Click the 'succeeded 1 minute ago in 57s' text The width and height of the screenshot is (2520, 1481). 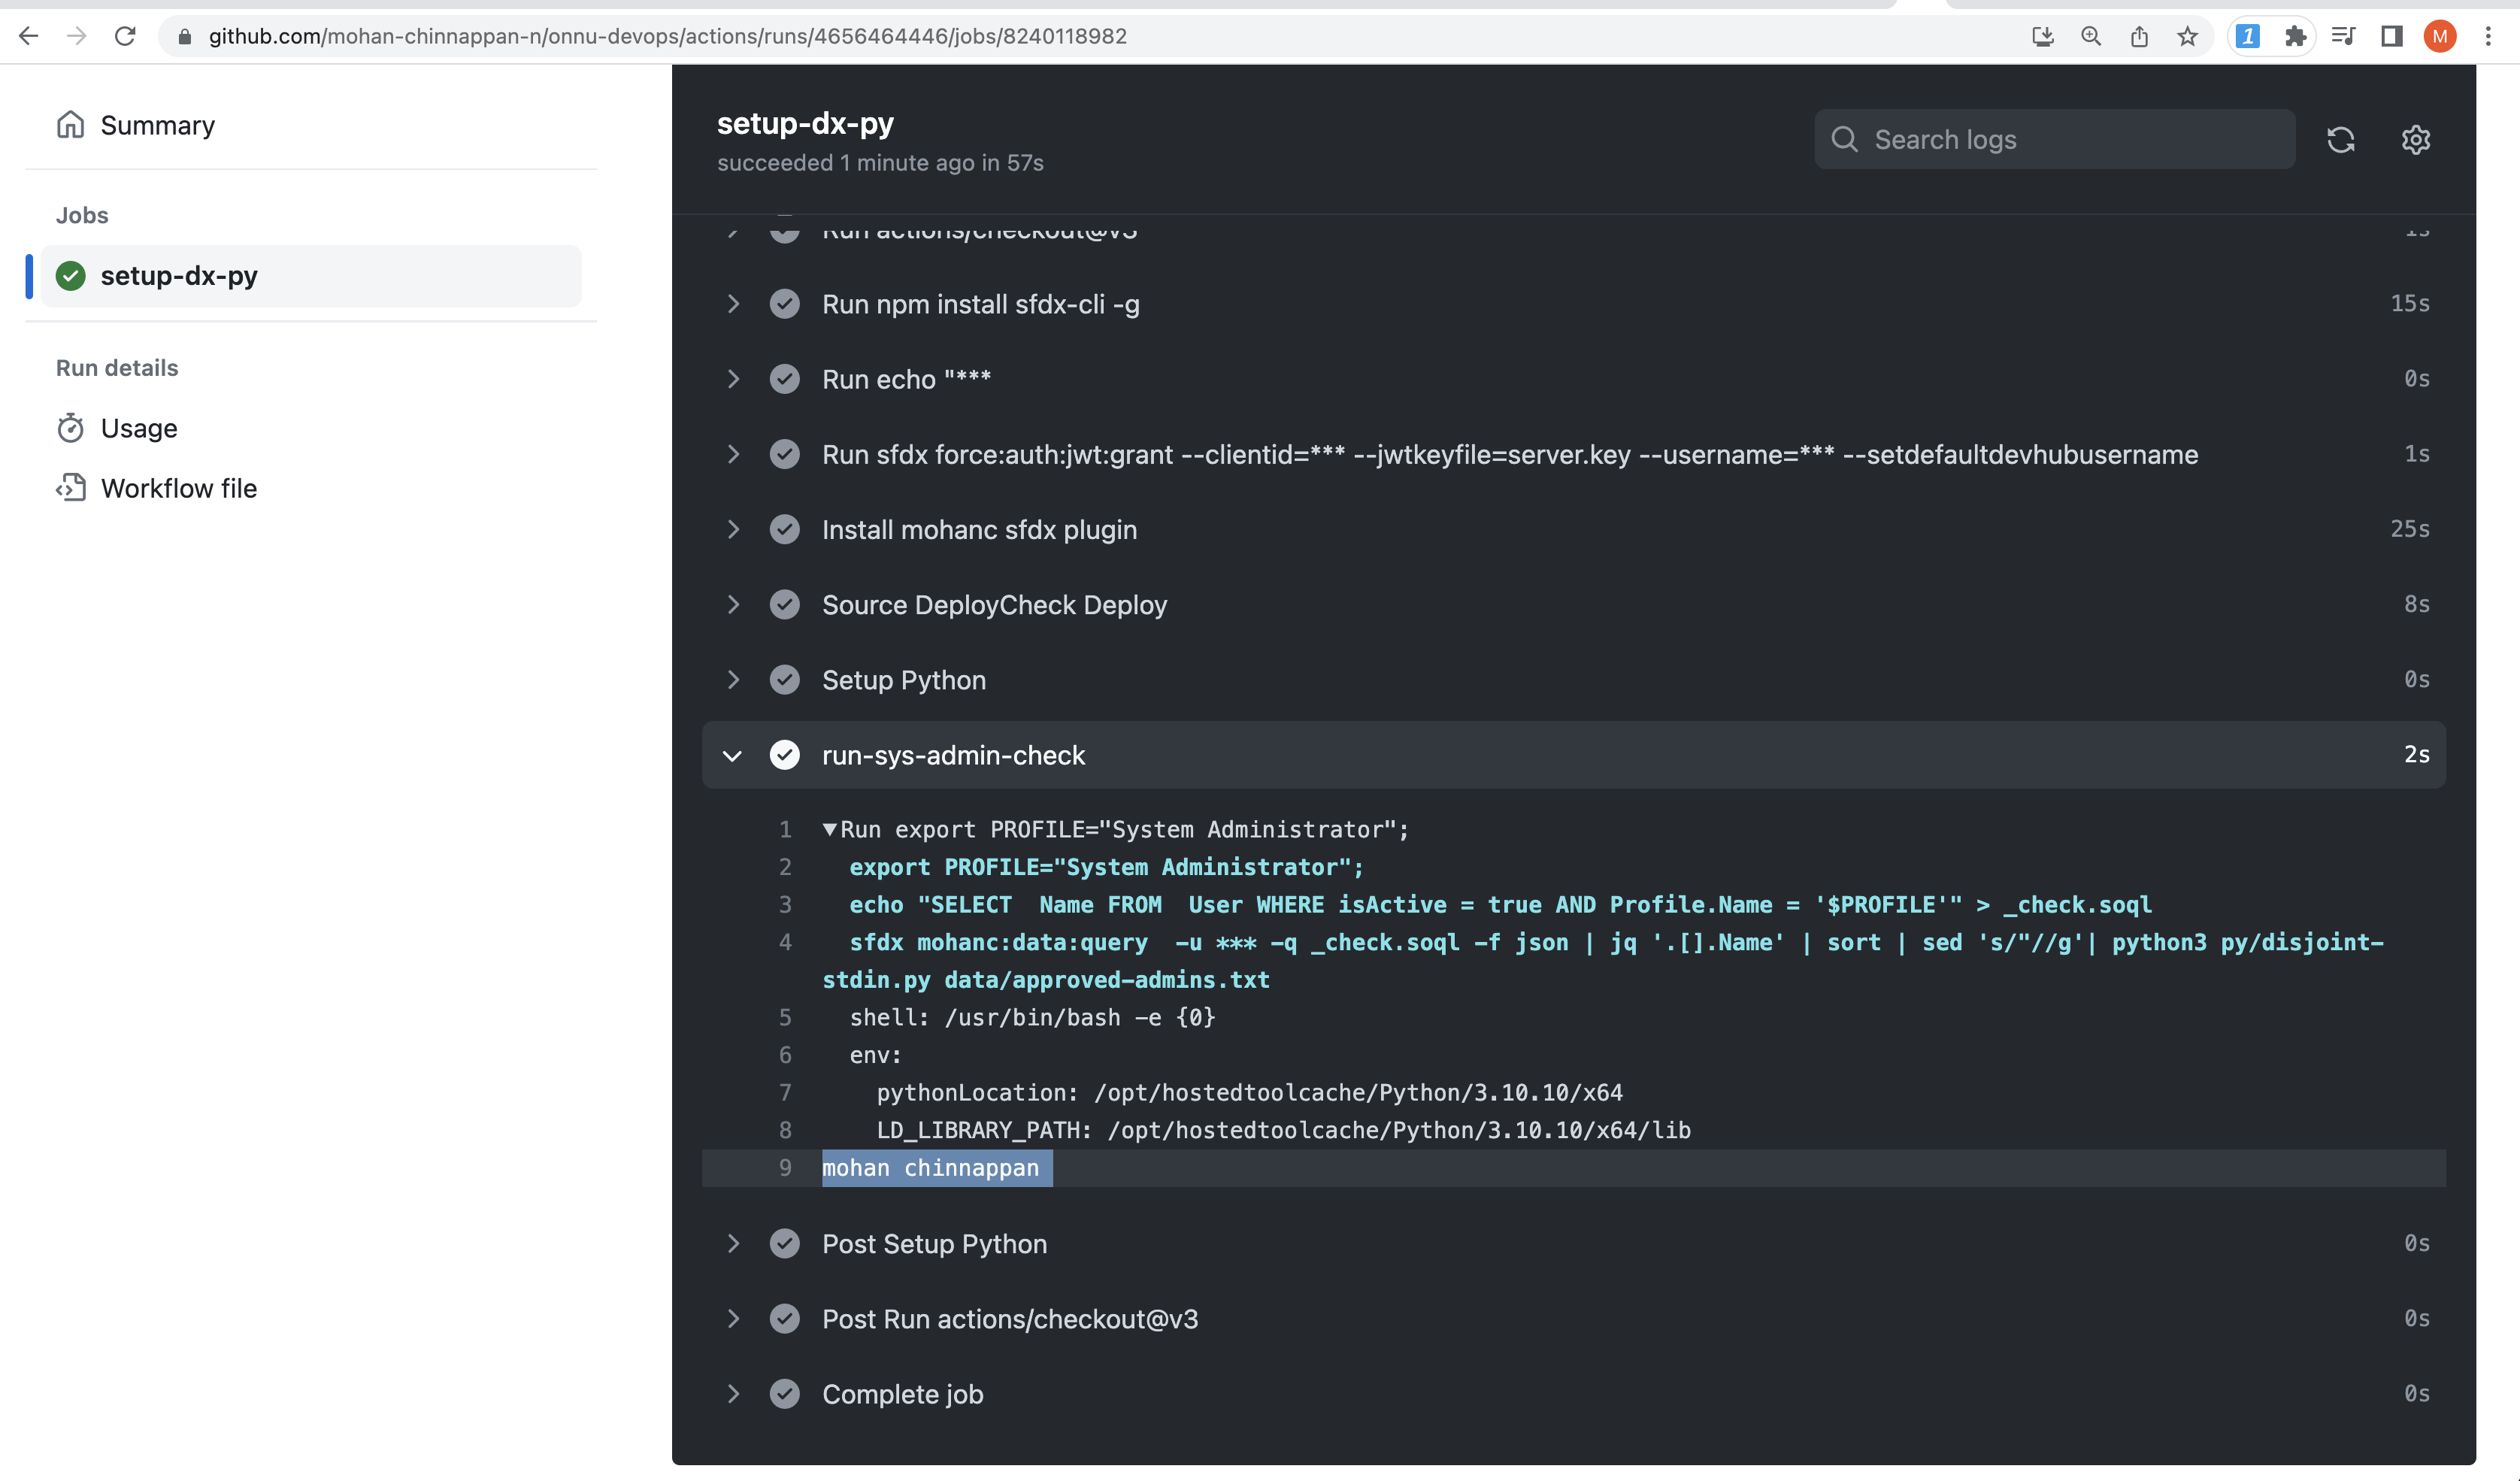(880, 163)
